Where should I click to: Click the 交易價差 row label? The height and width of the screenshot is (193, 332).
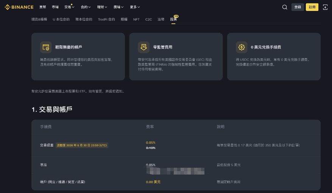pos(47,145)
